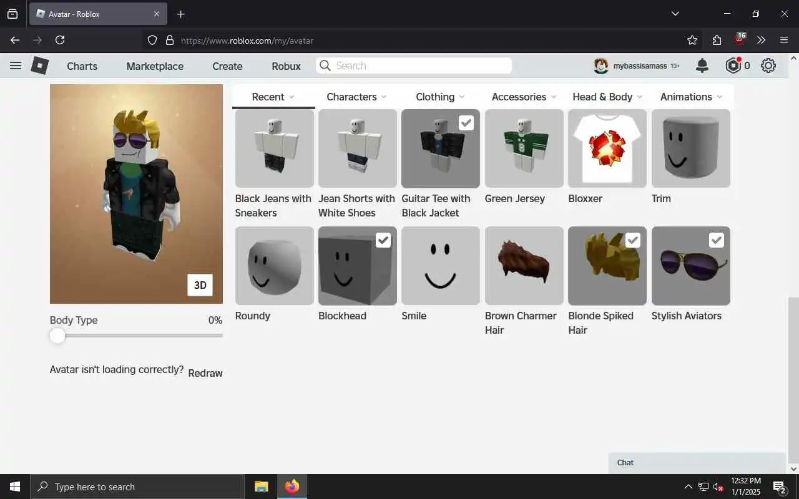The height and width of the screenshot is (499, 799).
Task: Click the network tray icon
Action: click(703, 487)
